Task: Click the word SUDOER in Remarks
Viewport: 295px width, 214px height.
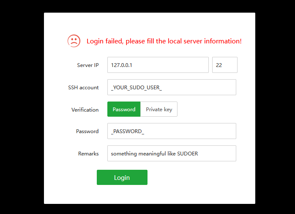Action: [x=188, y=154]
